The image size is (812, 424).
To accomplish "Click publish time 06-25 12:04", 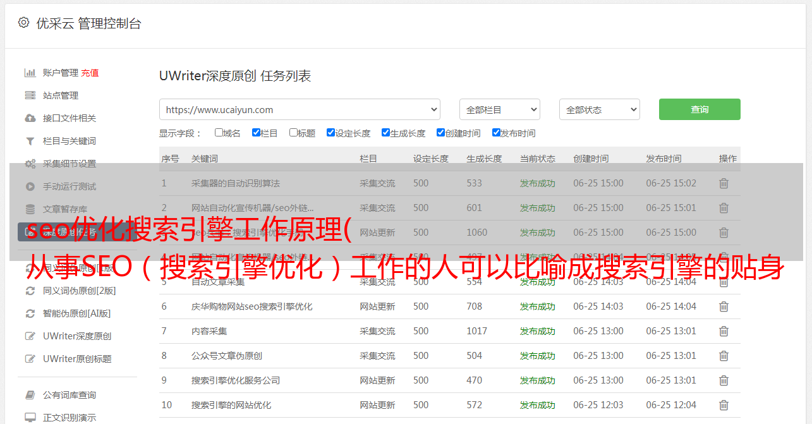I will pos(671,405).
